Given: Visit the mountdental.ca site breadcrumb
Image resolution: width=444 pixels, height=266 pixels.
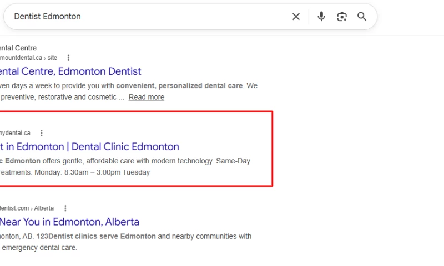Looking at the screenshot, I should point(29,58).
